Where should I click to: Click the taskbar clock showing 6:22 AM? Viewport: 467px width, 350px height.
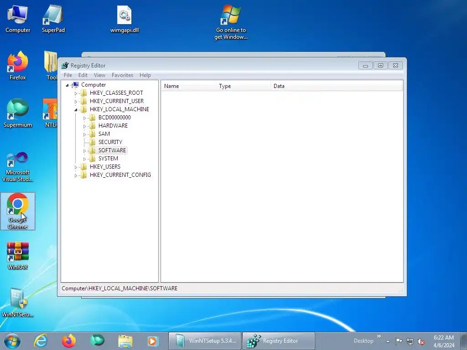point(444,341)
